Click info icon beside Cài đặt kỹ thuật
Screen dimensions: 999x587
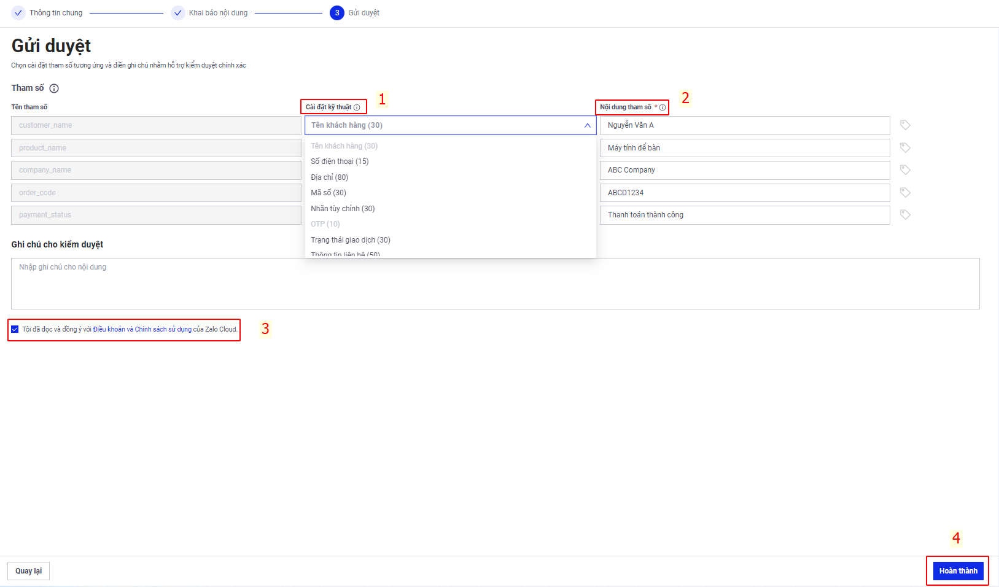[357, 107]
